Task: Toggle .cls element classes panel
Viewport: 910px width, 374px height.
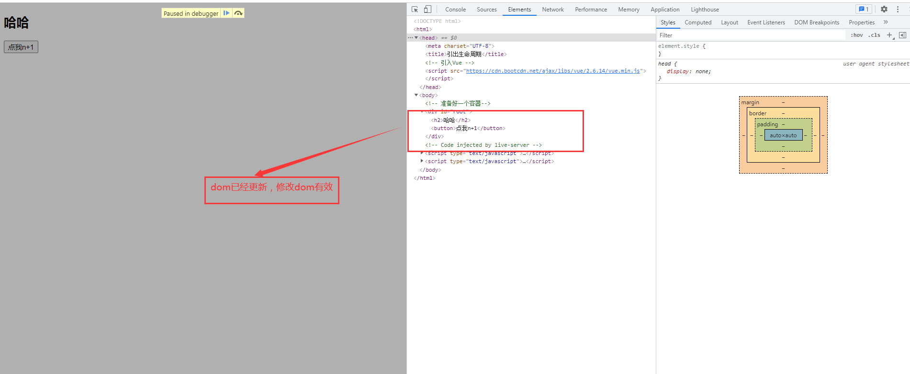Action: [874, 35]
